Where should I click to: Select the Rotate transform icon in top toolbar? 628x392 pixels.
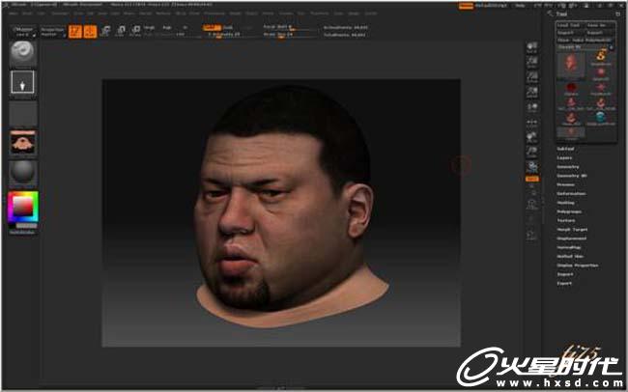(x=135, y=31)
